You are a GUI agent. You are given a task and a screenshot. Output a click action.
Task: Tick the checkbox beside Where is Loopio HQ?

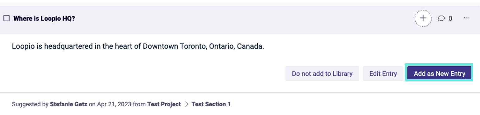6,18
